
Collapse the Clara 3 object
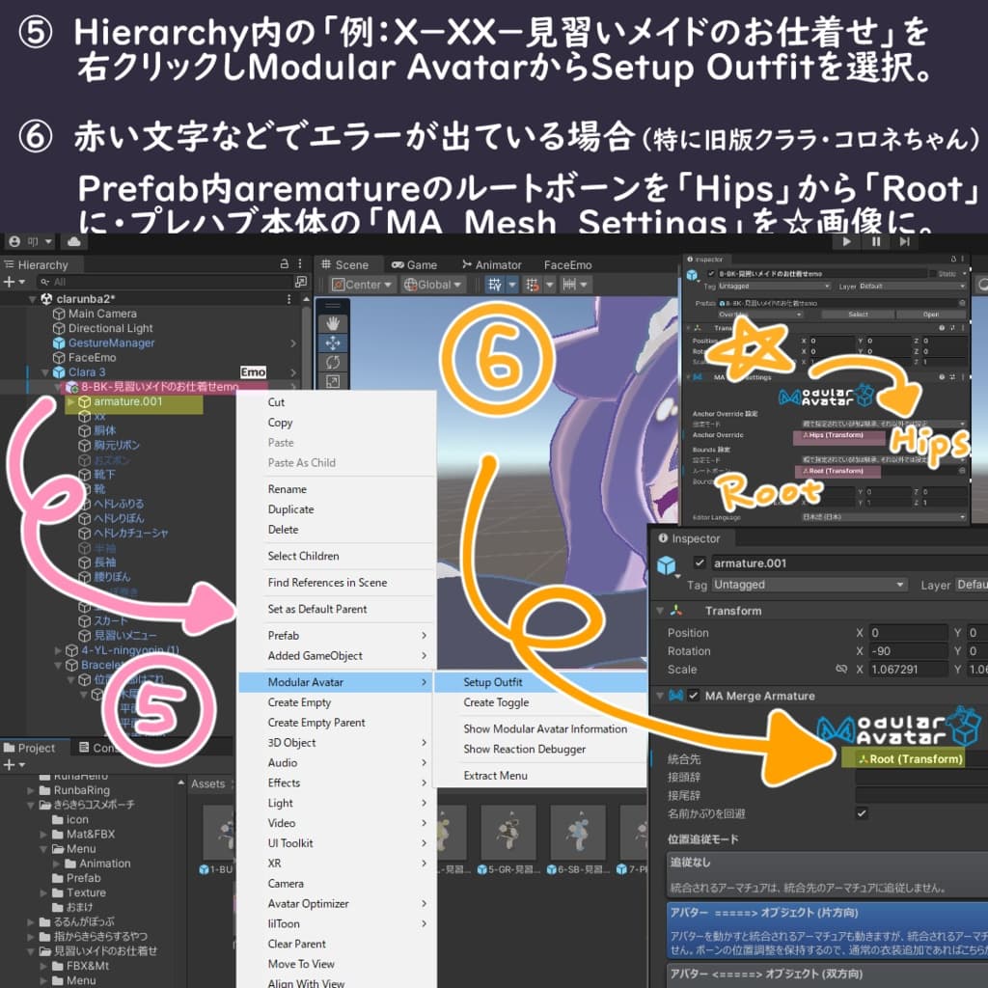(45, 372)
